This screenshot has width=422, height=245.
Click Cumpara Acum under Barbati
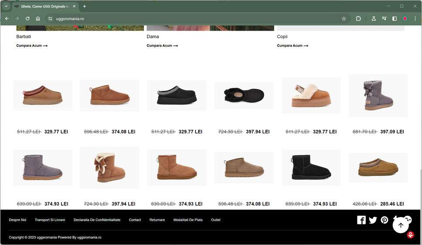tap(32, 45)
